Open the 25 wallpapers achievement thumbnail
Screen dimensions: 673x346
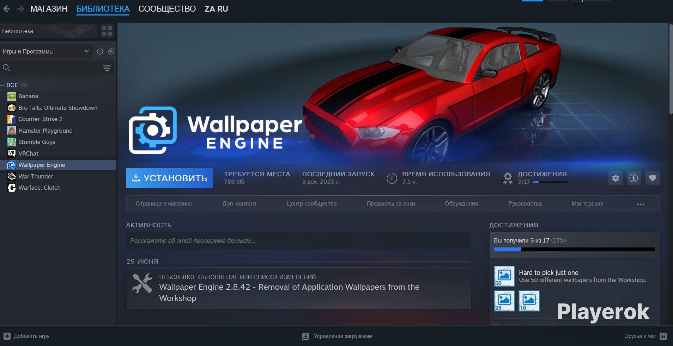pos(504,301)
